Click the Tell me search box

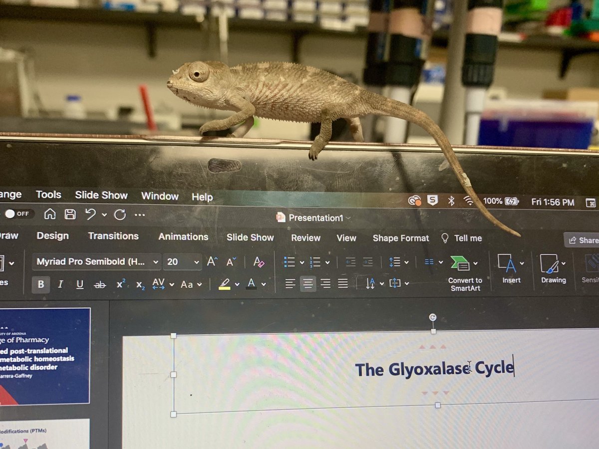coord(462,238)
